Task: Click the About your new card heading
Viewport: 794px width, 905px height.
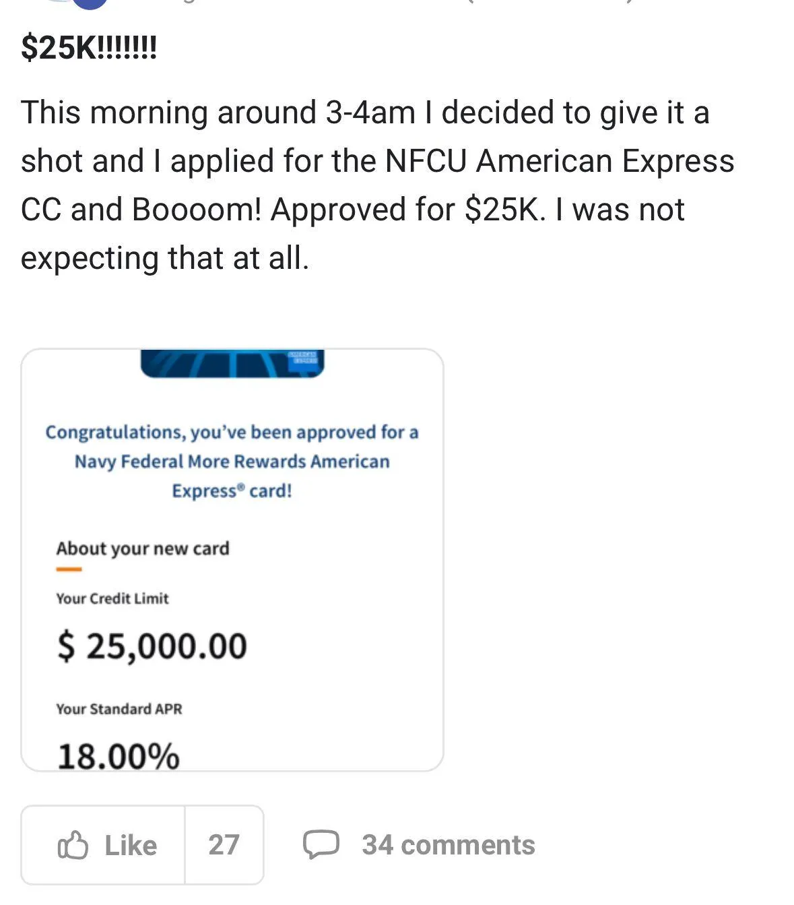Action: [x=143, y=549]
